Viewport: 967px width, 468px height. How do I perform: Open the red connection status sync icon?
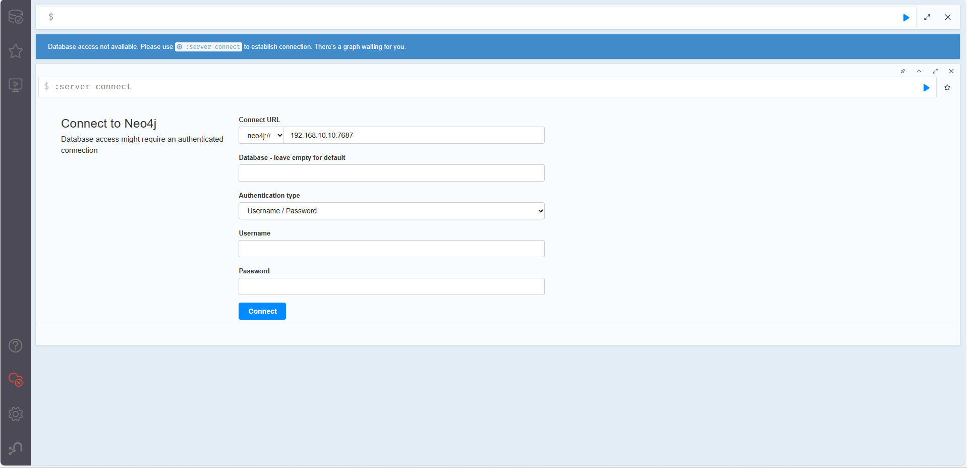[x=16, y=380]
